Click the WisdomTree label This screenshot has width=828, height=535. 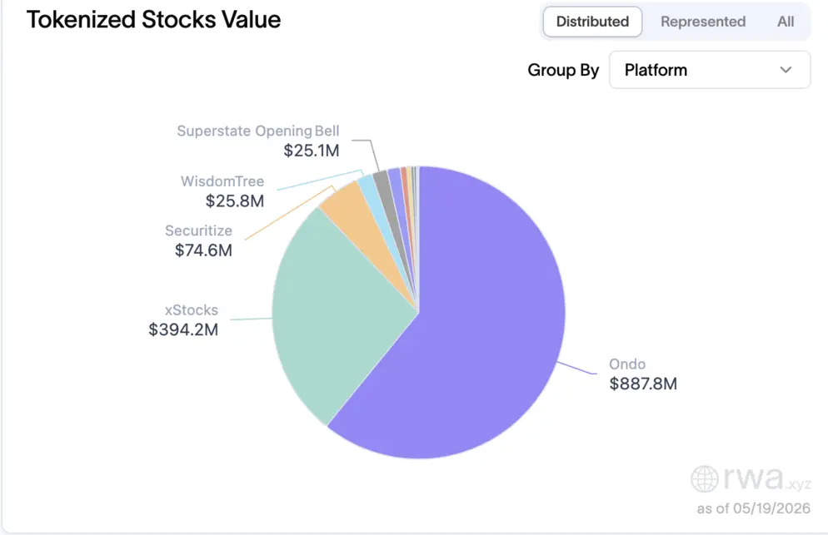(222, 181)
